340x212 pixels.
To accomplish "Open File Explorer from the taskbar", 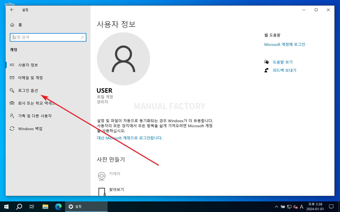I will 45,206.
